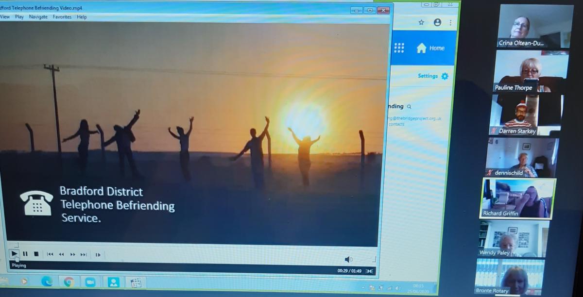Stop the video with the square button

coord(36,254)
